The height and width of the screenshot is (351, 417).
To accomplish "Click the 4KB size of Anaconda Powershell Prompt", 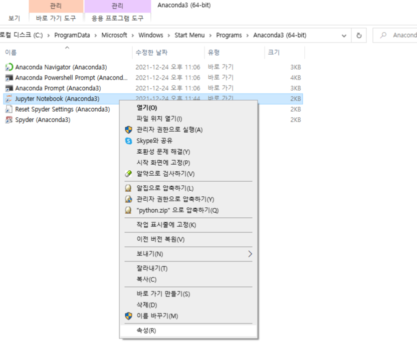I will coord(296,78).
